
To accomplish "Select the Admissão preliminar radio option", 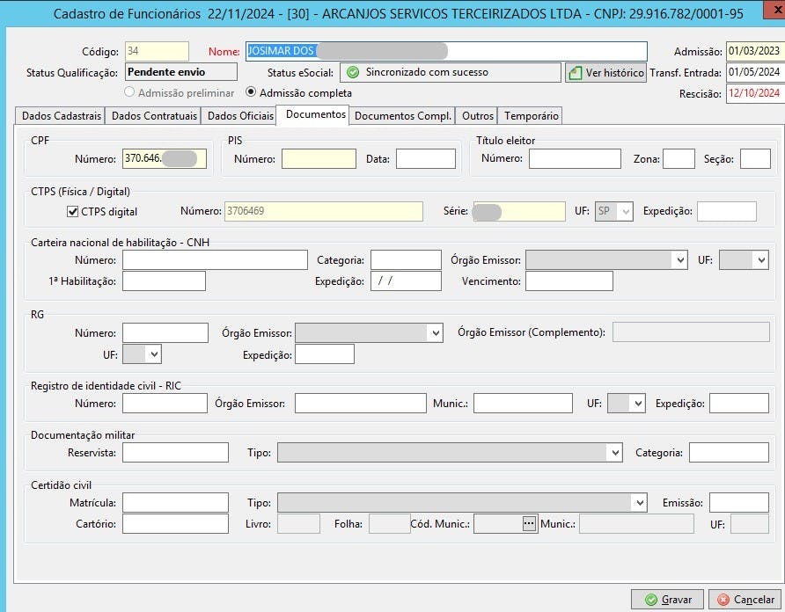I will click(129, 92).
